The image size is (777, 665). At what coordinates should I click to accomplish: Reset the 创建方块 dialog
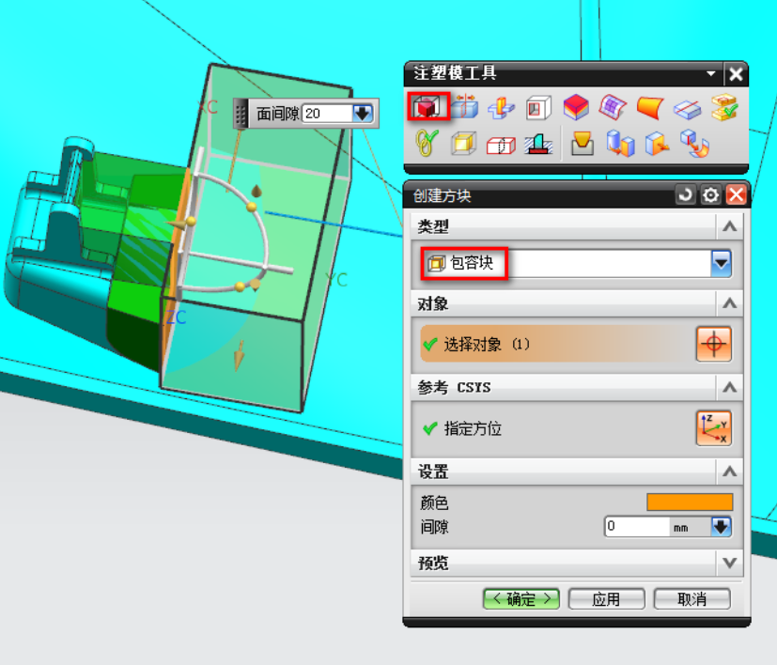click(685, 194)
